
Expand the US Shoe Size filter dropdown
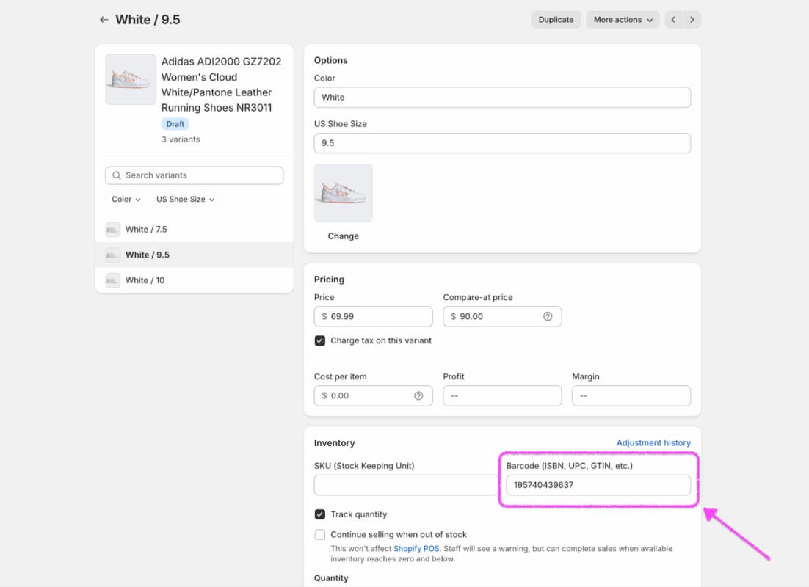click(x=185, y=199)
